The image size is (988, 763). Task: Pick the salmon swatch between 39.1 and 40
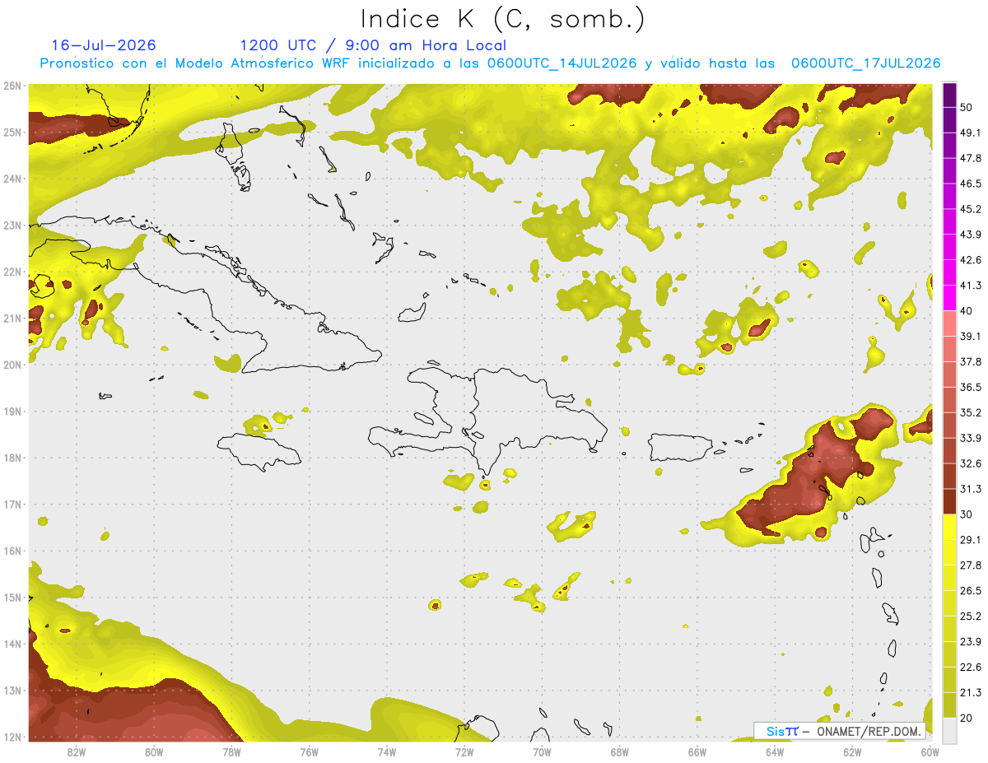(949, 323)
